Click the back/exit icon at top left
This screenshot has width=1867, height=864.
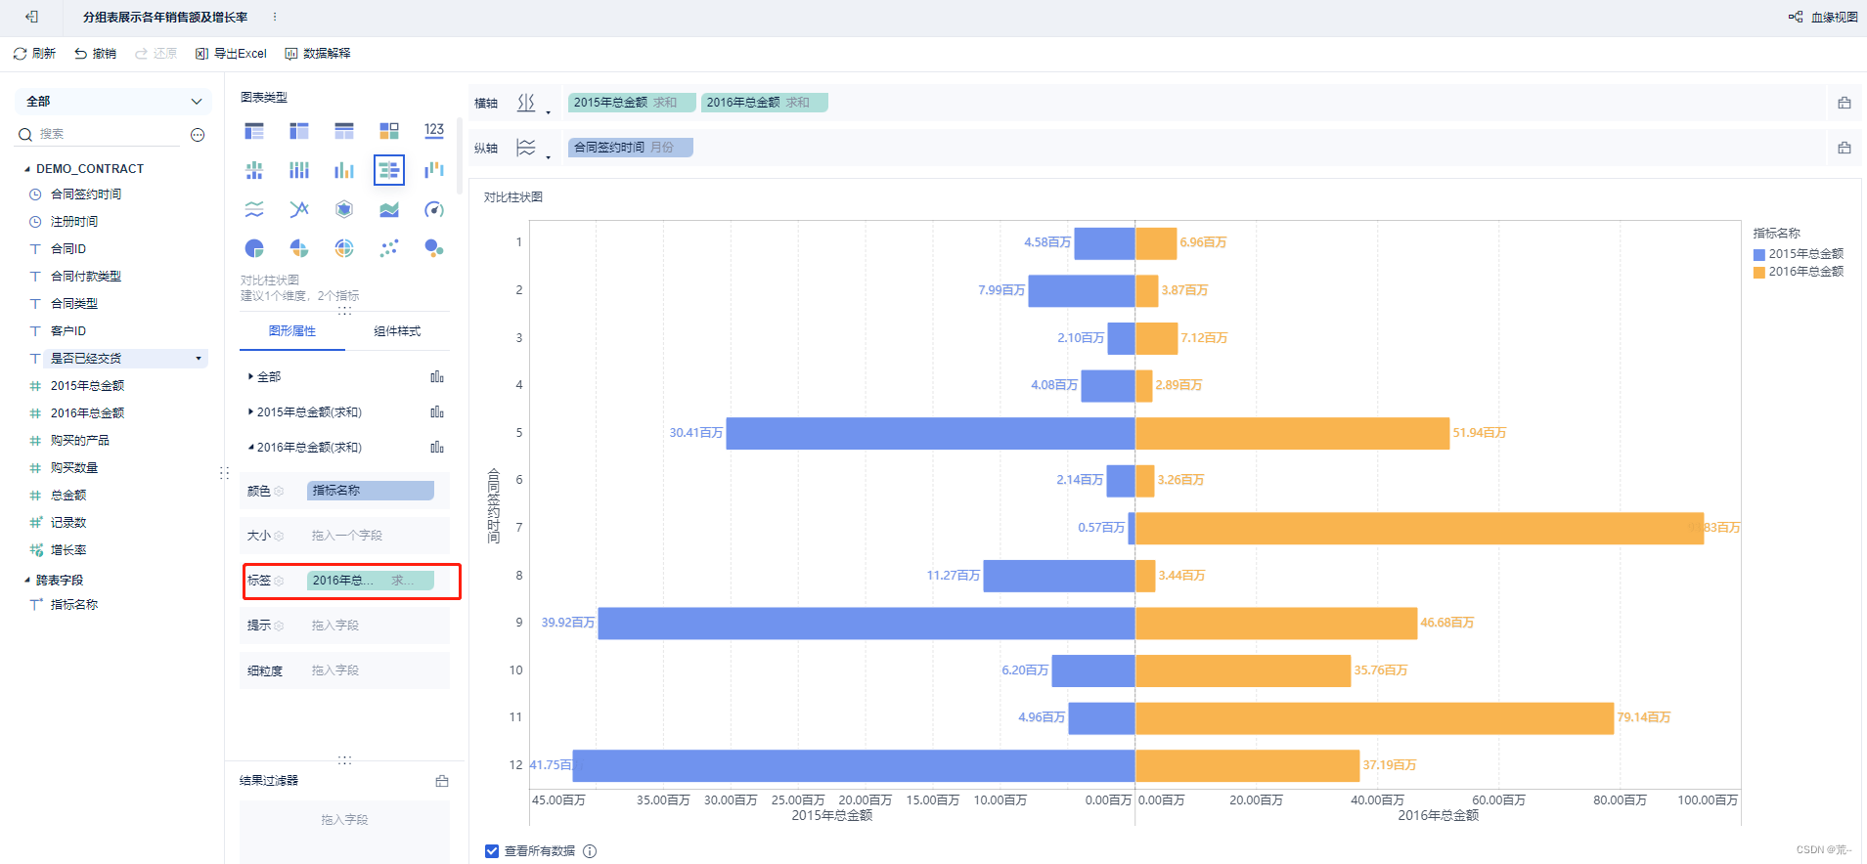pyautogui.click(x=31, y=17)
